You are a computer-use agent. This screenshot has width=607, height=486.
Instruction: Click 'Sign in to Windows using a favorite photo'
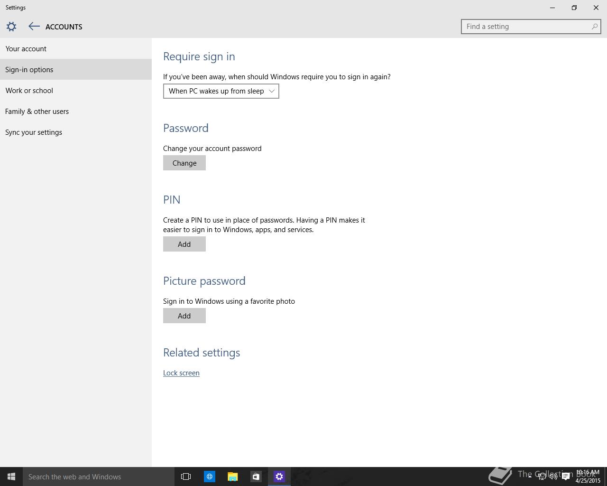[x=229, y=301]
